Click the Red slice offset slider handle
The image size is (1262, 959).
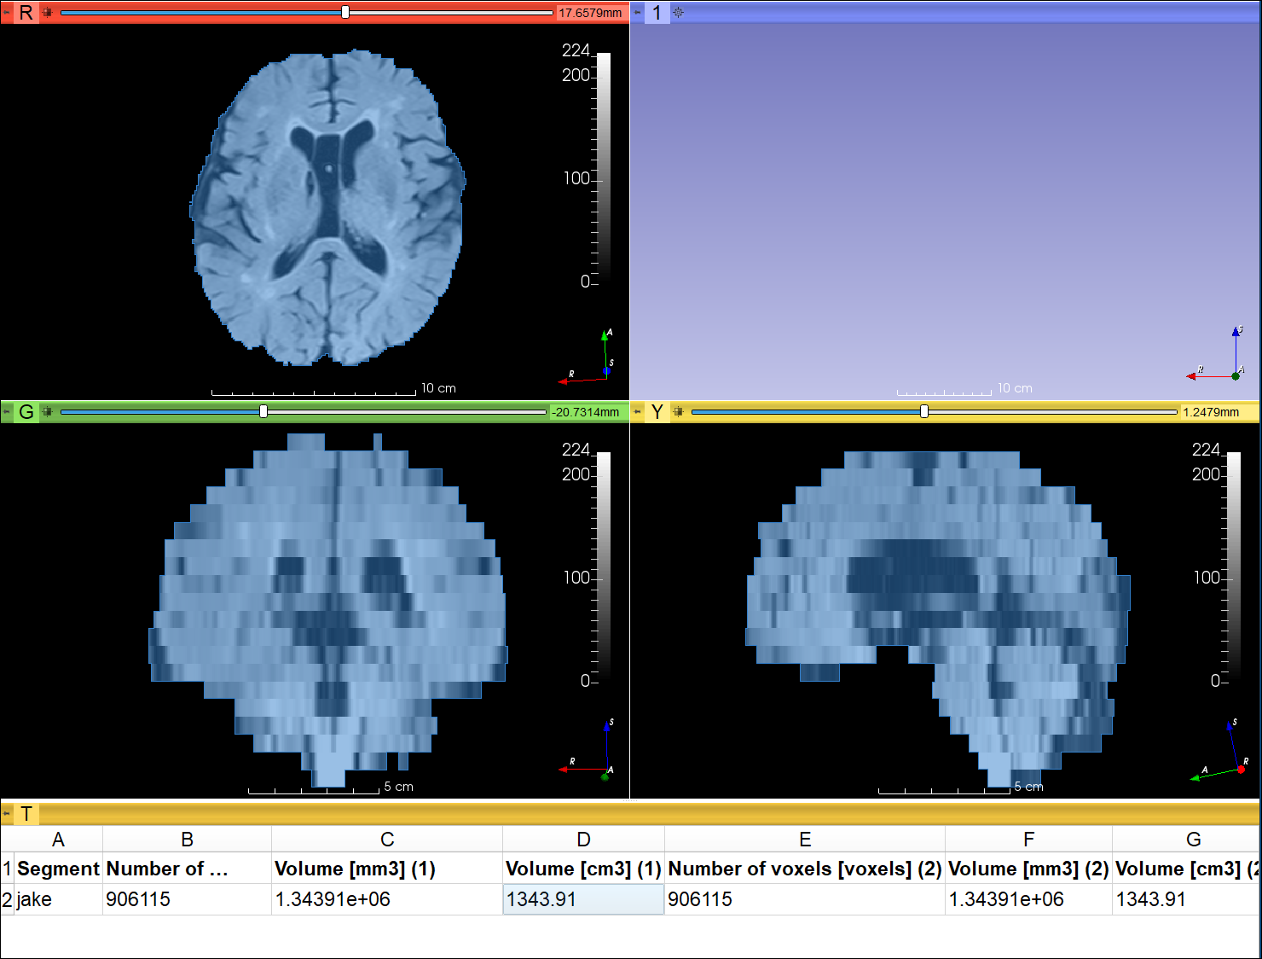344,12
